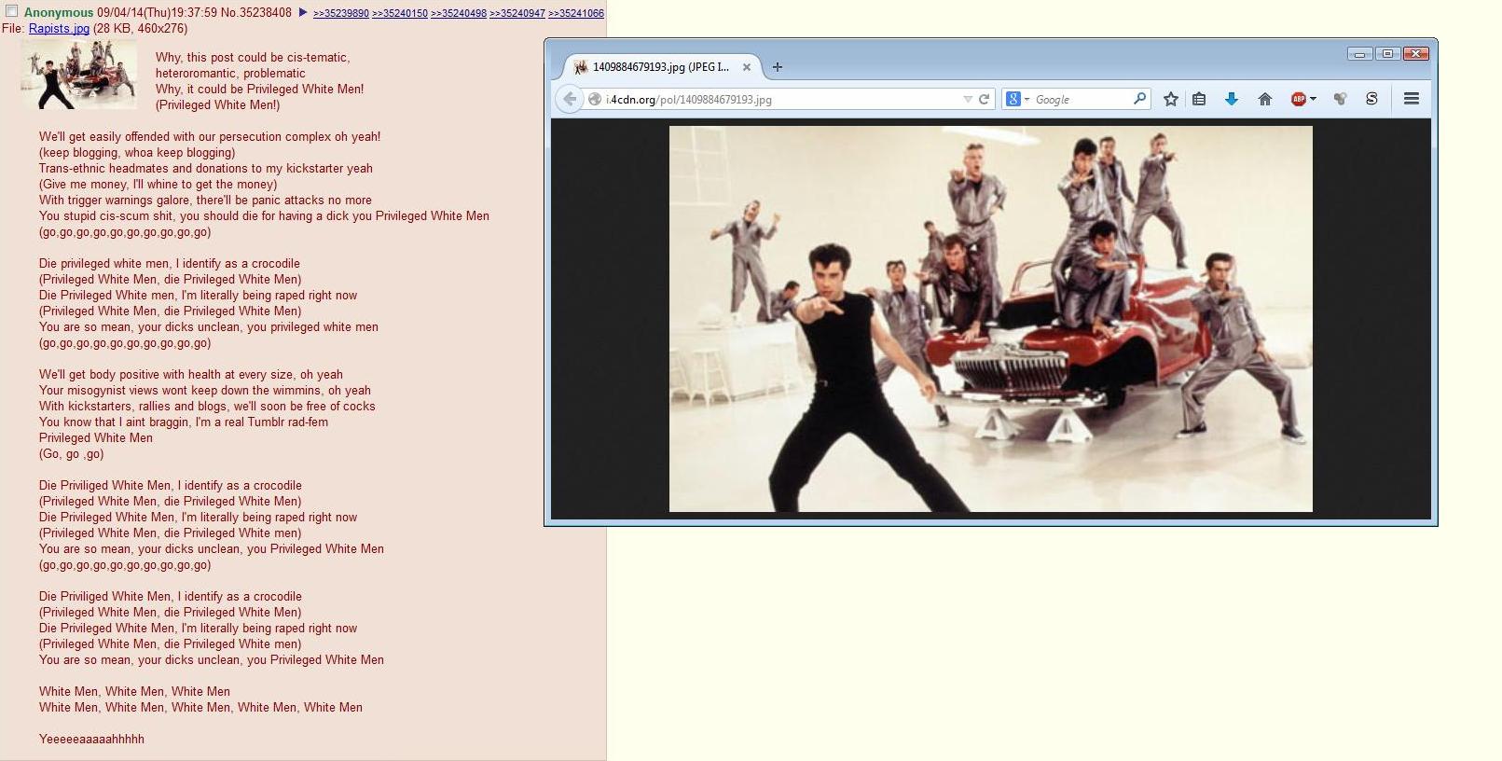The height and width of the screenshot is (761, 1502).
Task: Tick the checkbox beside Anonymous post
Action: (x=12, y=11)
